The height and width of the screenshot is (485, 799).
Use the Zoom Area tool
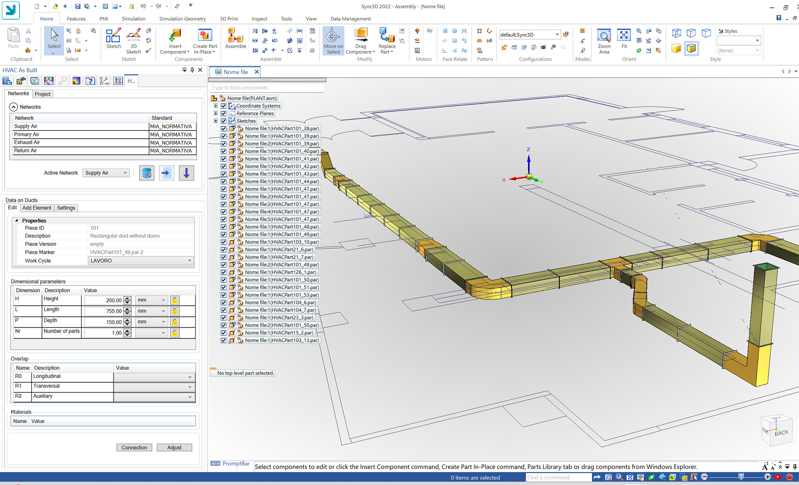(604, 41)
